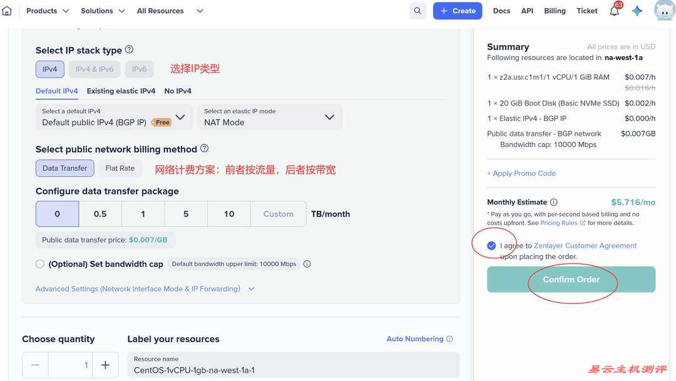The height and width of the screenshot is (381, 676).
Task: Select 5 TB/month data transfer package
Action: 185,213
